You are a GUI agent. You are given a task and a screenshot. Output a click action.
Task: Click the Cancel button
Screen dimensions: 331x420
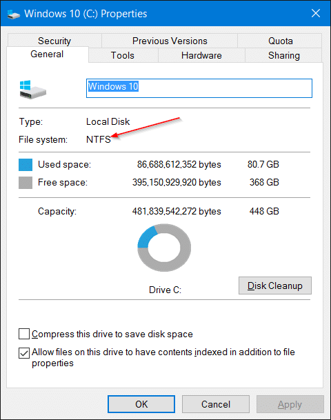pyautogui.click(x=216, y=404)
